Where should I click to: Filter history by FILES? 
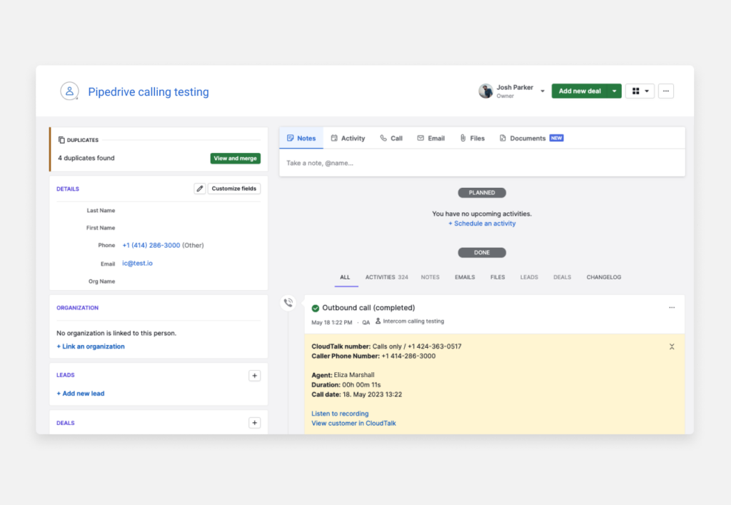[498, 277]
